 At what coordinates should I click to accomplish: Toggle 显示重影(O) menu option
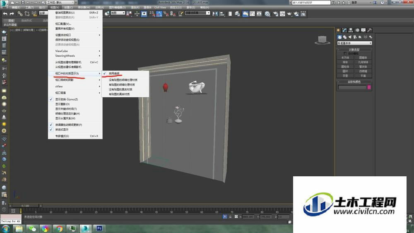(75, 104)
